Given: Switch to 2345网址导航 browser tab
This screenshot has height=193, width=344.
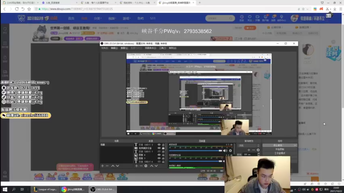Looking at the screenshot, I should click(20, 3).
